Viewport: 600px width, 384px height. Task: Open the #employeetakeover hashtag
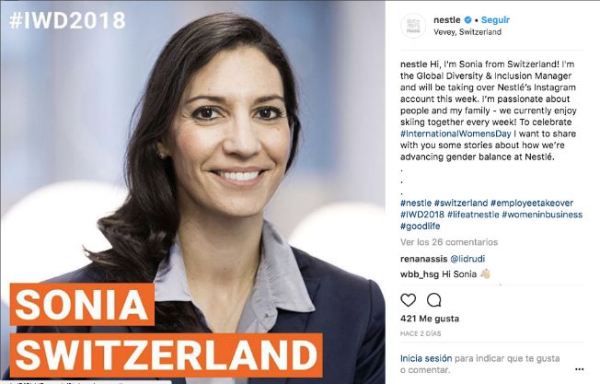click(532, 203)
